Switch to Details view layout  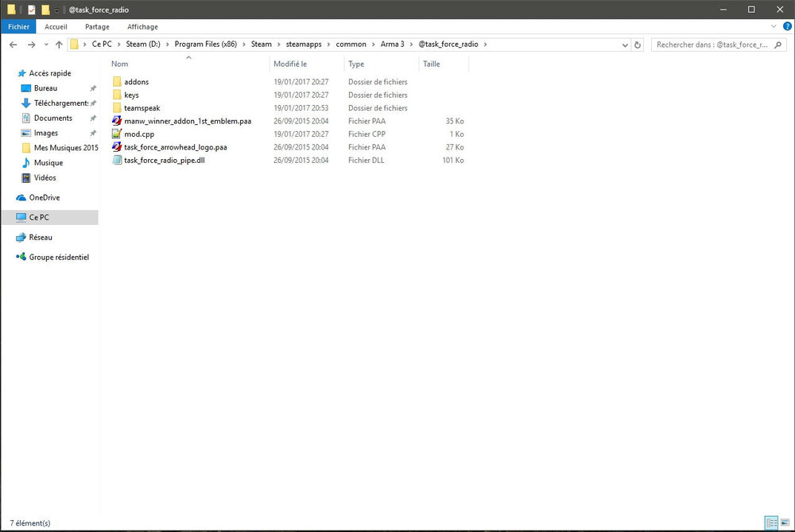coord(771,523)
